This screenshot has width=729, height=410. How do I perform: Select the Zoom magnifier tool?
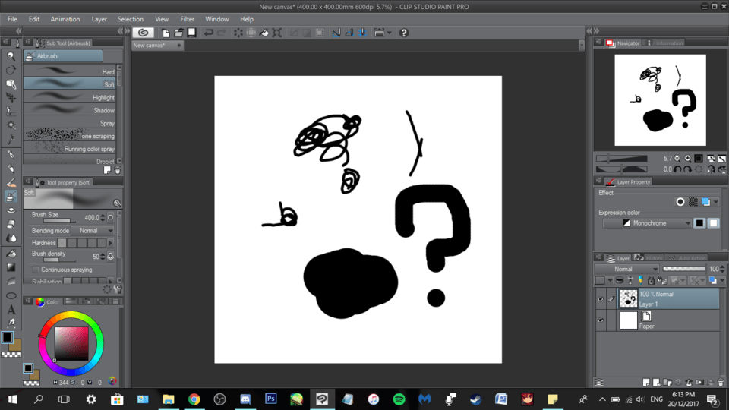coord(11,56)
